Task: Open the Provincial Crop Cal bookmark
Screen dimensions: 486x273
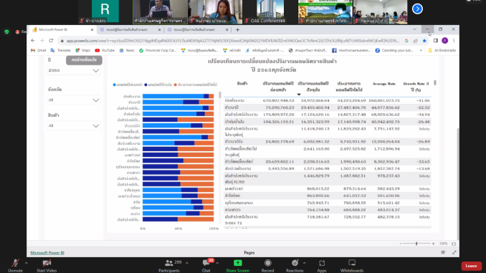Action: tap(158, 50)
